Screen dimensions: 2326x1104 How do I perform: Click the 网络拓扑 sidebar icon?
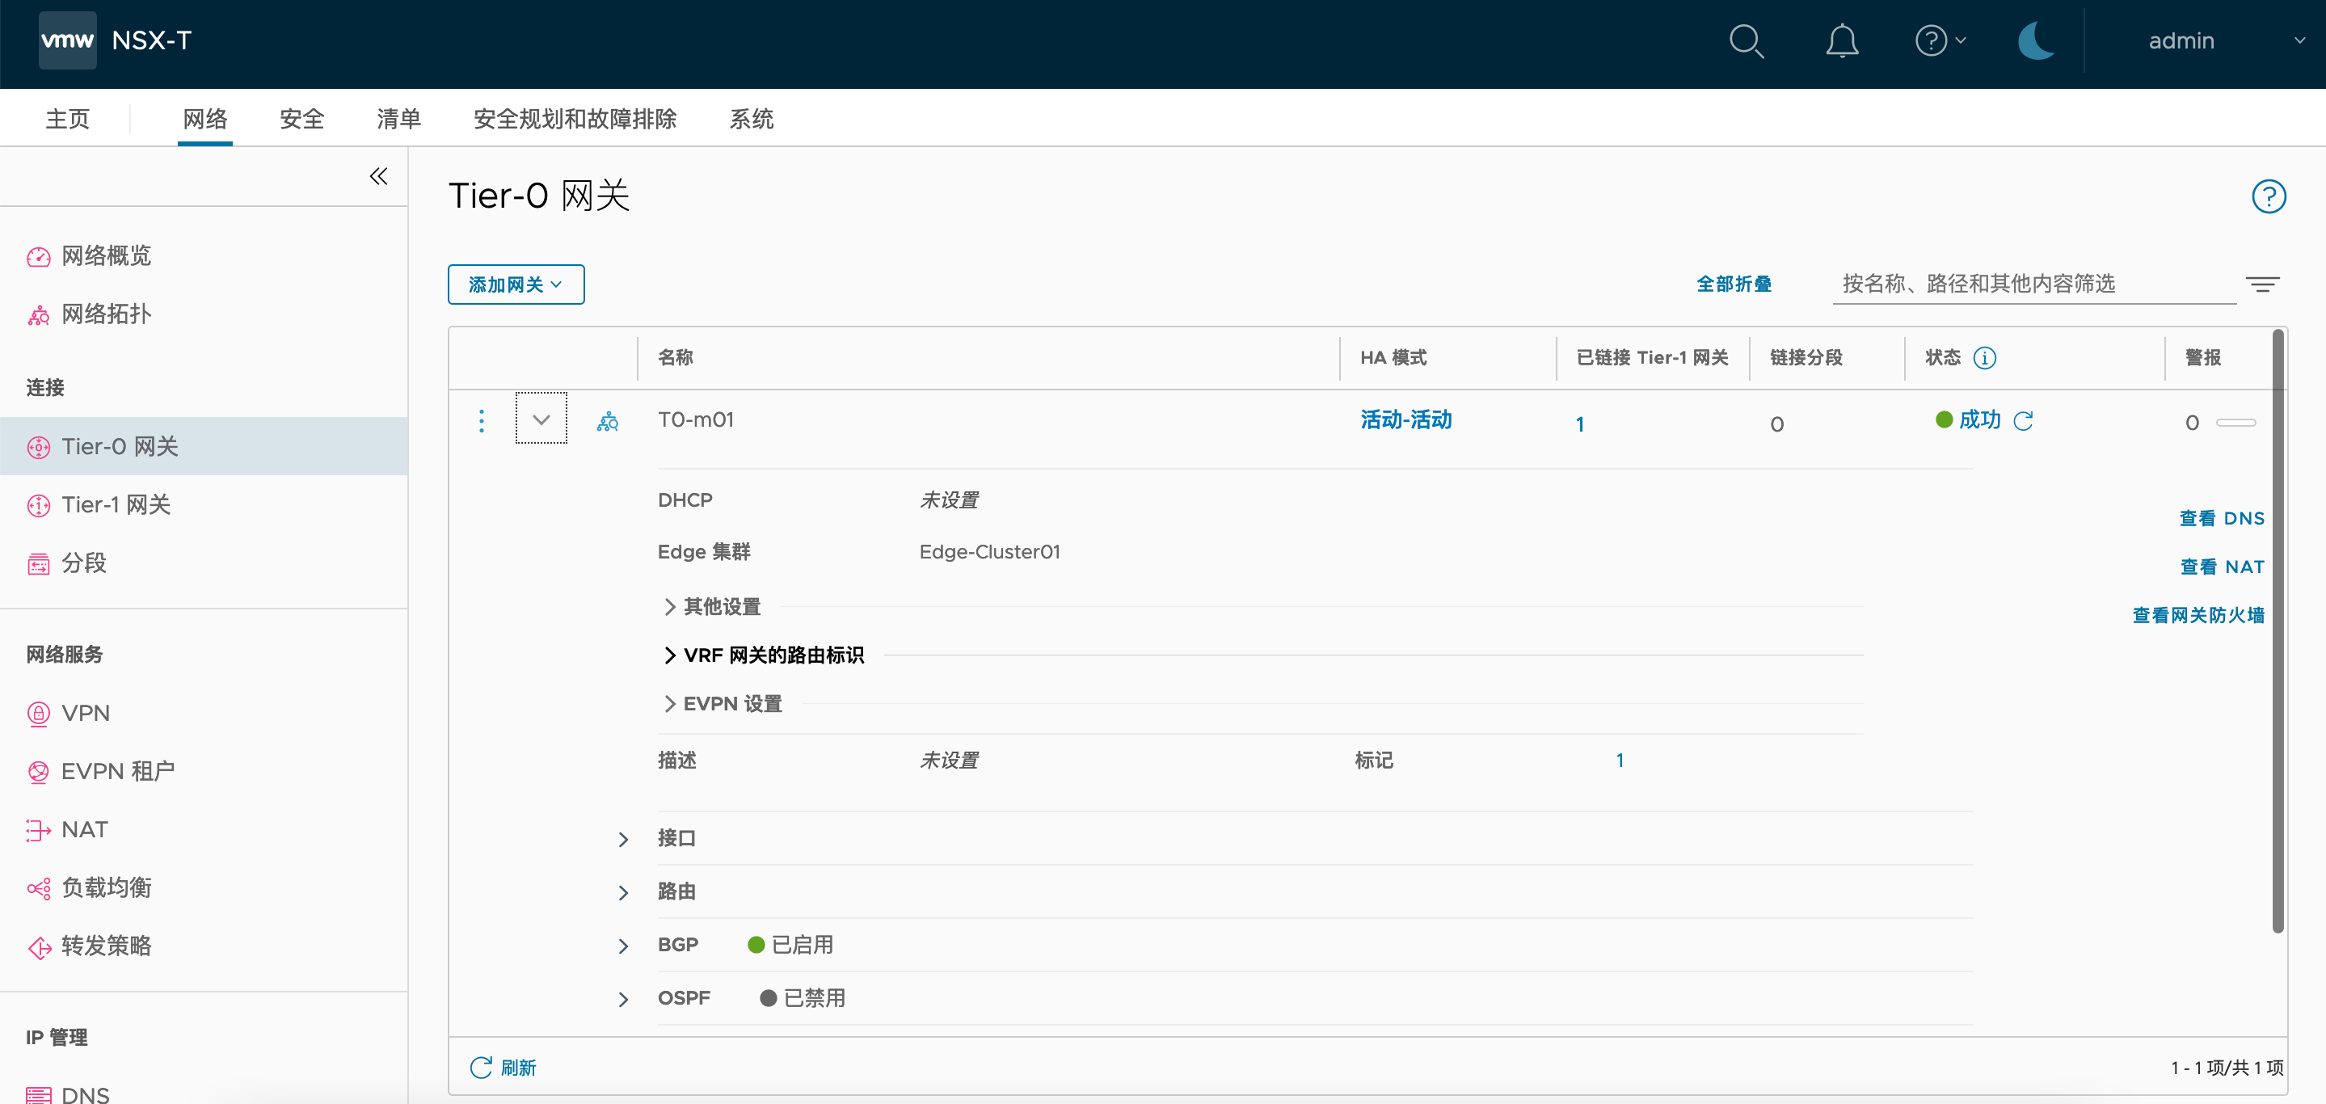click(x=38, y=315)
